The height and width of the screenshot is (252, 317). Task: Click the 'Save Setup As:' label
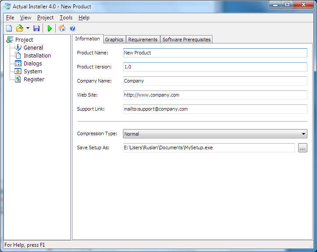click(x=93, y=148)
